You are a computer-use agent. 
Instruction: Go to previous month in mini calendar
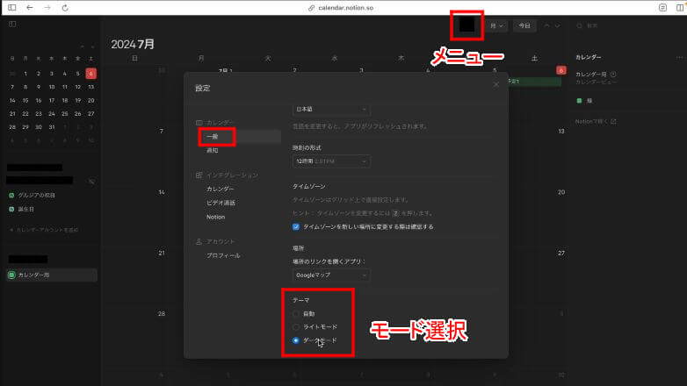click(x=82, y=46)
